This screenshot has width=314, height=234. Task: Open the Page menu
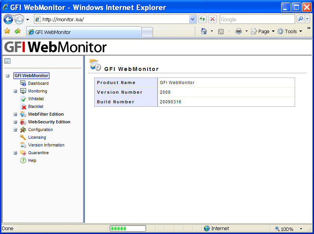coord(263,31)
